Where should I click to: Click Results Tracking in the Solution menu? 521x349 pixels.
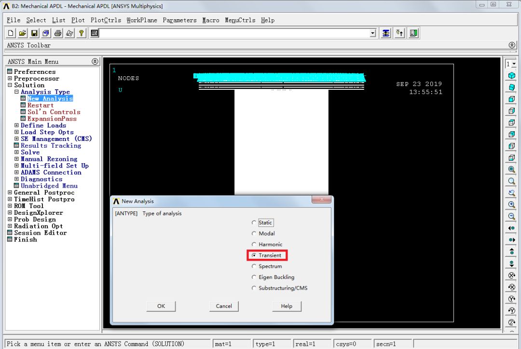[x=51, y=146]
